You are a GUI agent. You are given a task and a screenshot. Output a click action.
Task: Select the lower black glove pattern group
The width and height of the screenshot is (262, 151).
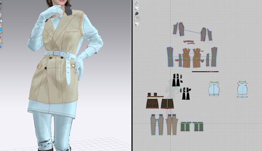click(186, 93)
